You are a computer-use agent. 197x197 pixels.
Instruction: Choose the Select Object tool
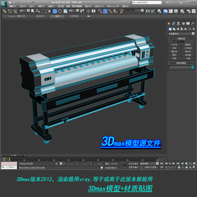[x=32, y=11]
